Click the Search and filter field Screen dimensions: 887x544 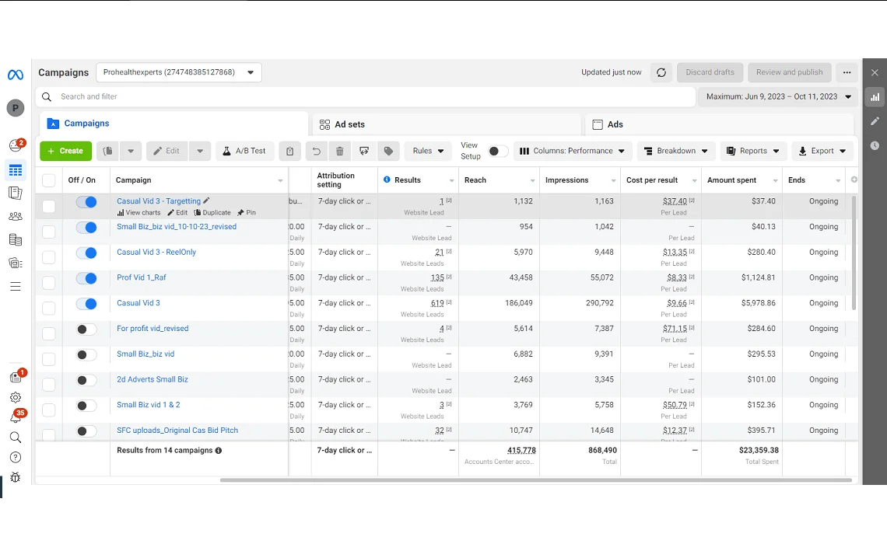pyautogui.click(x=366, y=97)
